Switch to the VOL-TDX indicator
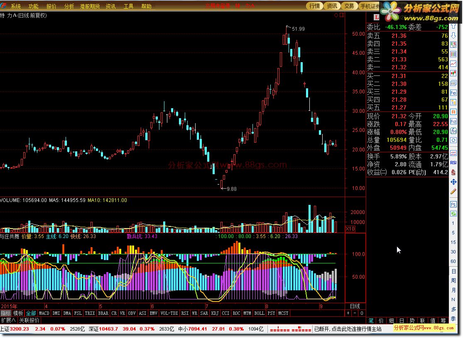463x338 pixels. [169, 313]
